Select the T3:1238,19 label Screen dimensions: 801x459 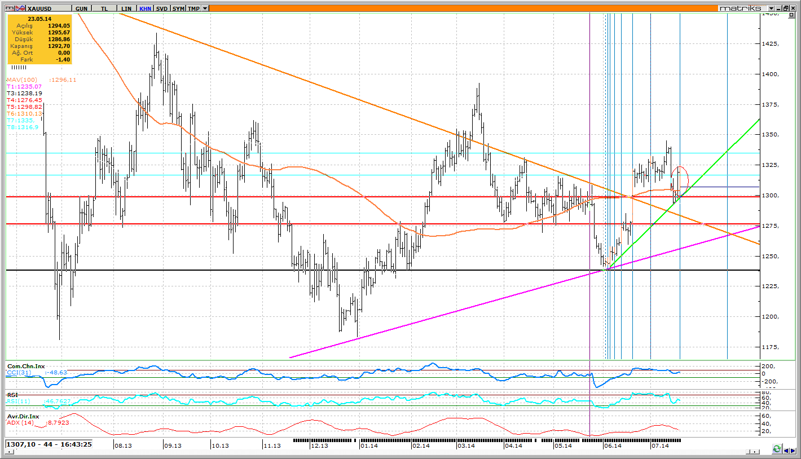24,94
